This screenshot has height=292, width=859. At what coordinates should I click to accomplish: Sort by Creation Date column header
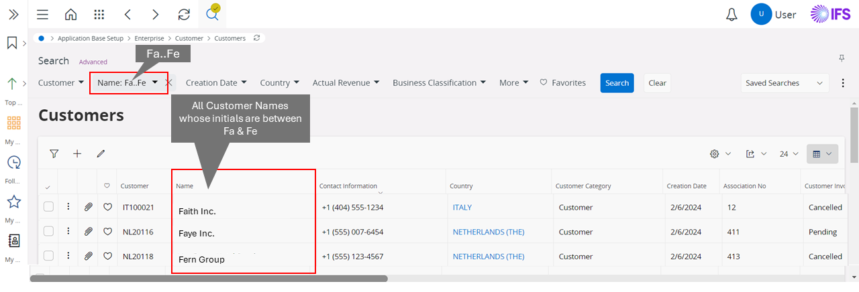(x=686, y=186)
